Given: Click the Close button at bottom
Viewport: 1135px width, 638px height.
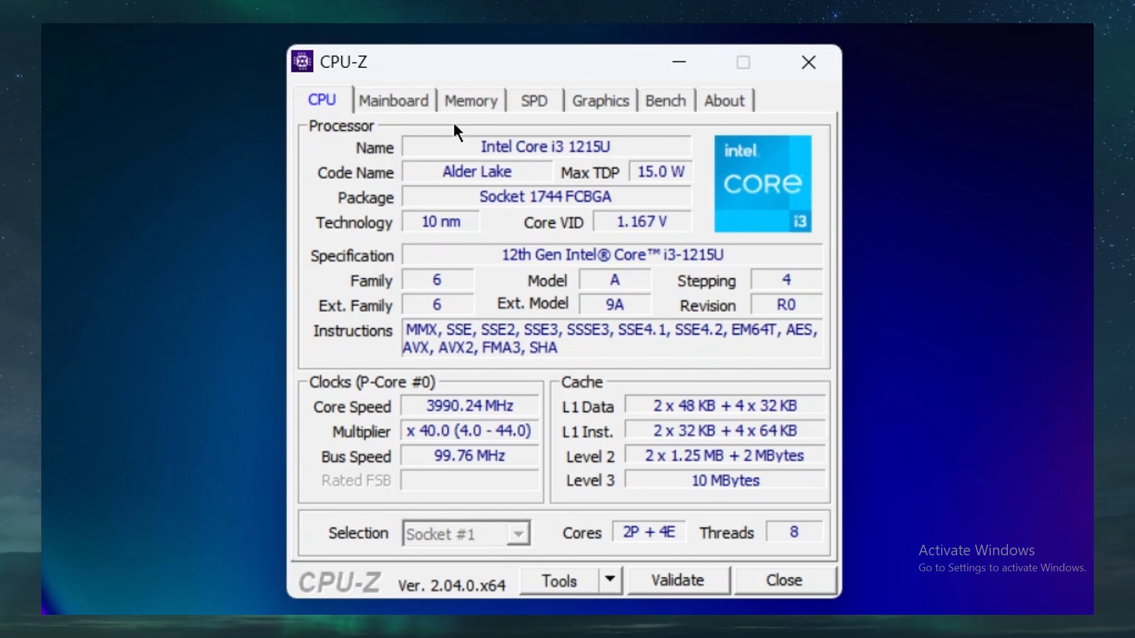Looking at the screenshot, I should pyautogui.click(x=784, y=580).
